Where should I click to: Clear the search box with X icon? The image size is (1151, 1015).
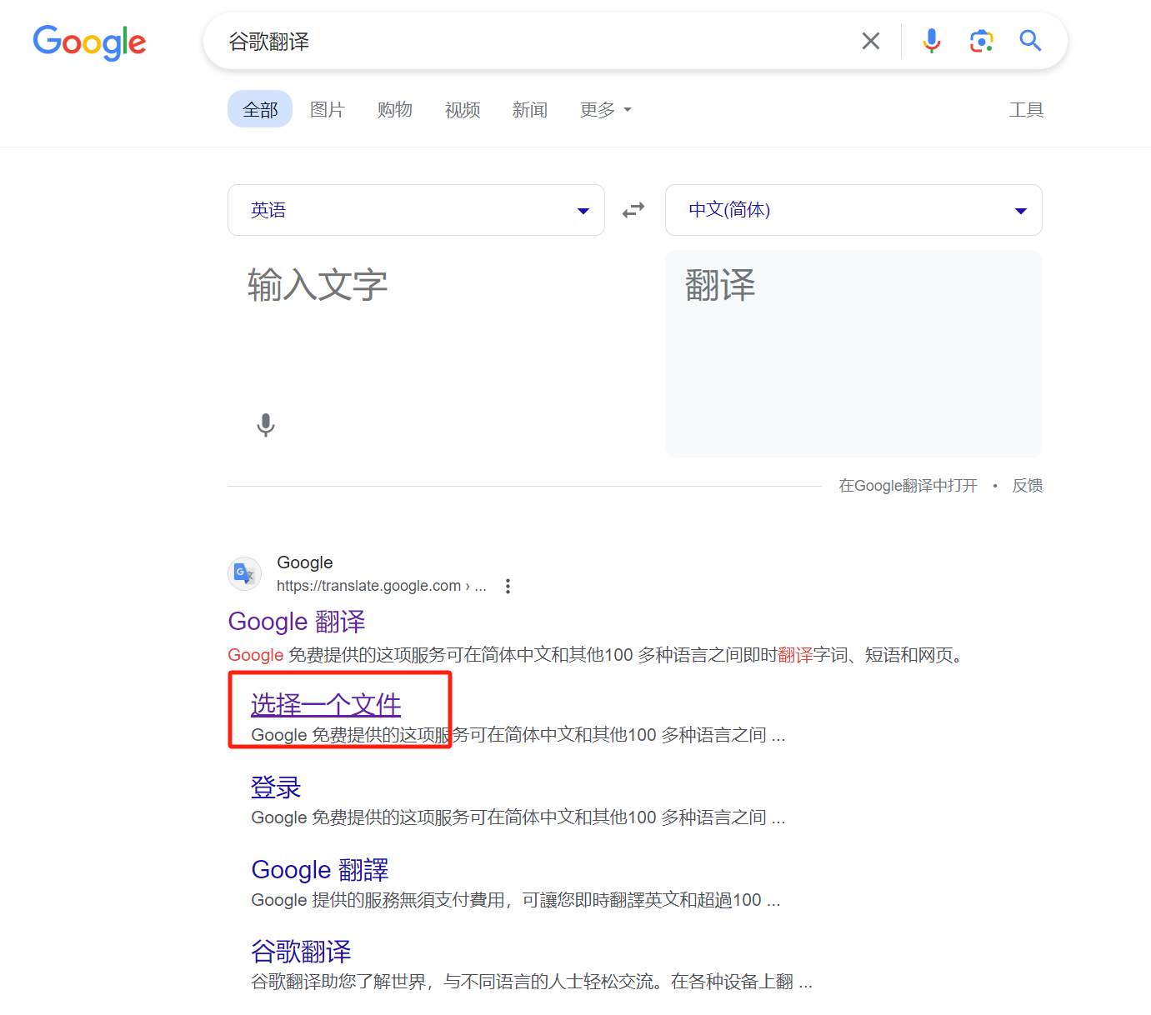click(871, 41)
